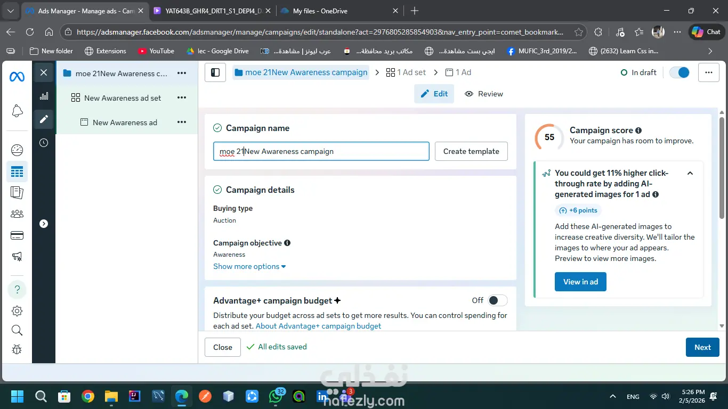728x409 pixels.
Task: Select the pencil edit icon in dark rail
Action: coord(44,119)
